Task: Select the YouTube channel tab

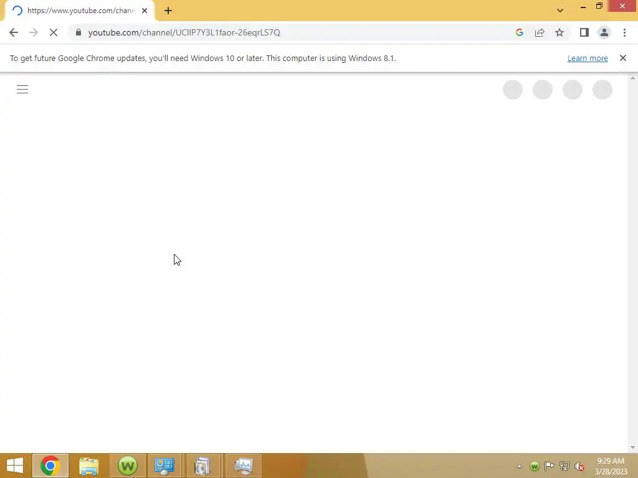Action: tap(79, 11)
